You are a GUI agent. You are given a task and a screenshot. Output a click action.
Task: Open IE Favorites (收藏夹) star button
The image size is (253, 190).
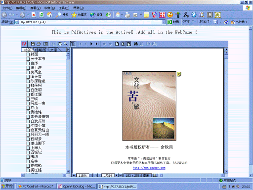click(79, 15)
